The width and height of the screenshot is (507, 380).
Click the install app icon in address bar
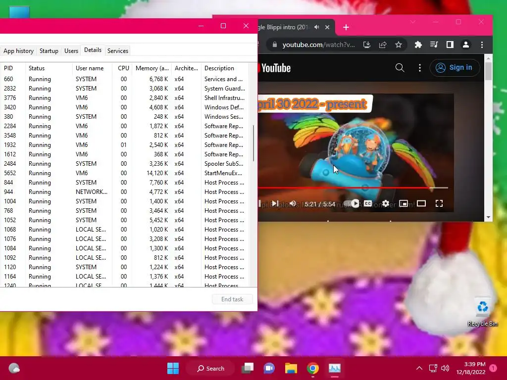(x=367, y=45)
